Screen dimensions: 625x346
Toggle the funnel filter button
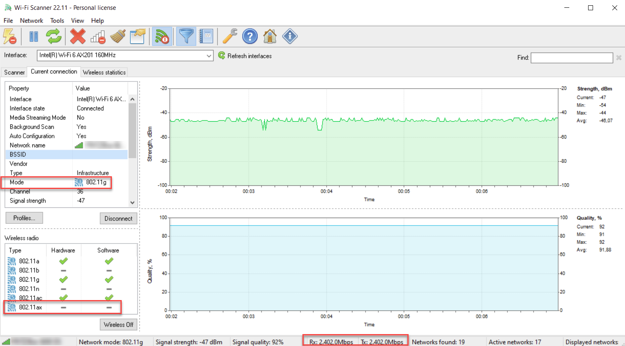coord(186,37)
